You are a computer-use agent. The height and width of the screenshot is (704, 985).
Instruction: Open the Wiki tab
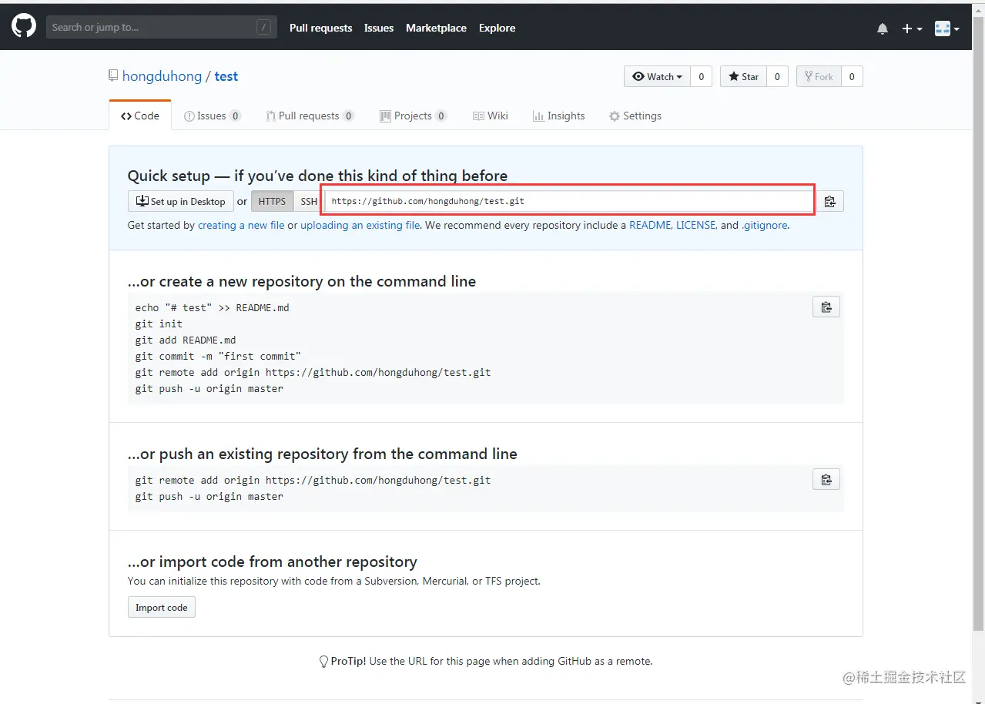click(491, 116)
